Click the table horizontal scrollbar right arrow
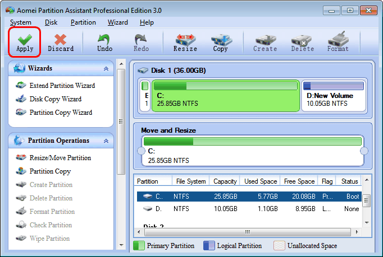 click(x=357, y=232)
